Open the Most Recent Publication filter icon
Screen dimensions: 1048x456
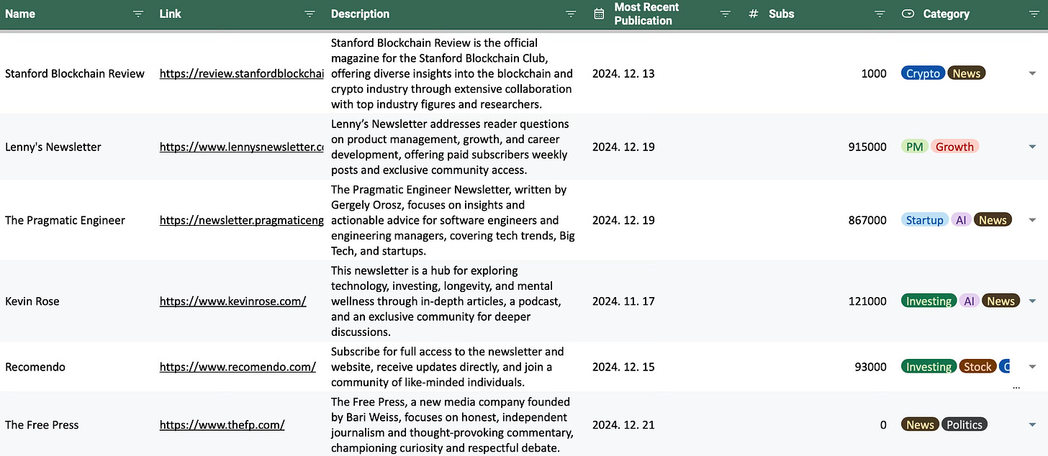[x=726, y=14]
